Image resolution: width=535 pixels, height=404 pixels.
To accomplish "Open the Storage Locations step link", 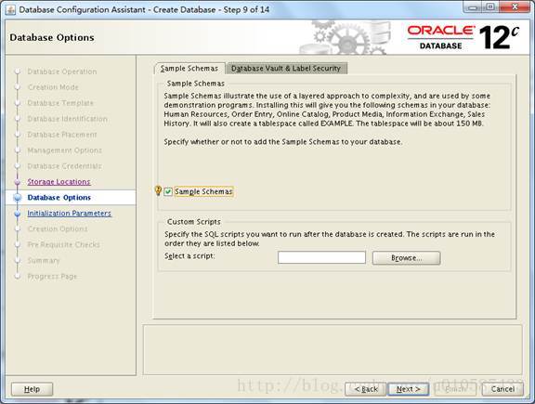I will coord(59,182).
